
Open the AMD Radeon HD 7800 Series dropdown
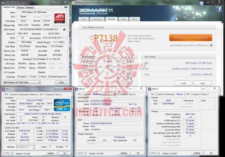click(22, 83)
